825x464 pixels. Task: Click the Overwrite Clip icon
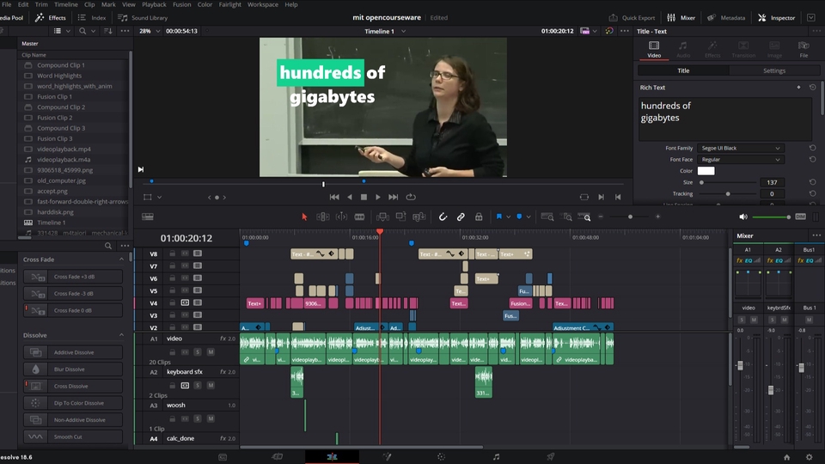[x=401, y=217]
